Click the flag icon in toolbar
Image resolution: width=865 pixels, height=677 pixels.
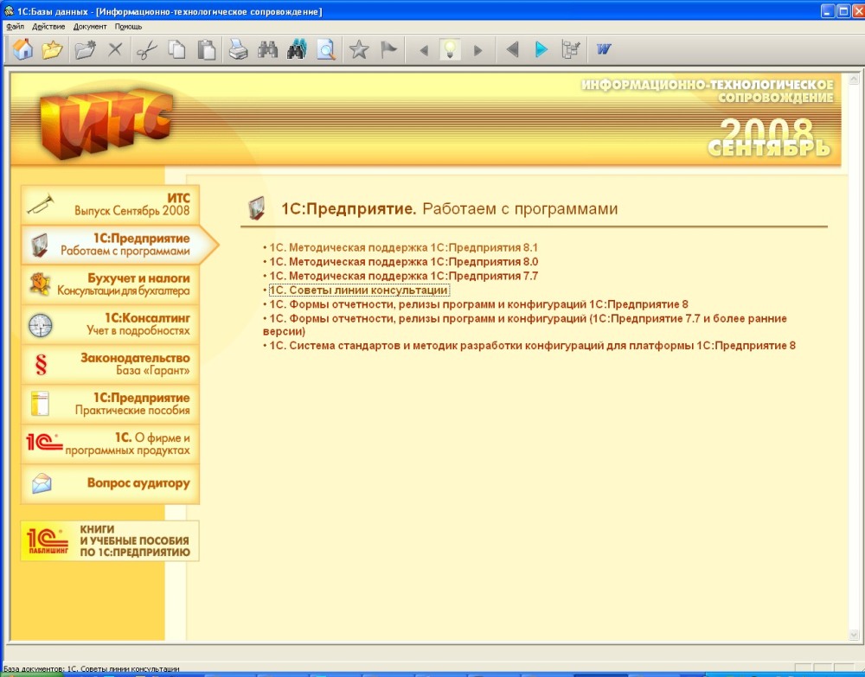click(388, 50)
